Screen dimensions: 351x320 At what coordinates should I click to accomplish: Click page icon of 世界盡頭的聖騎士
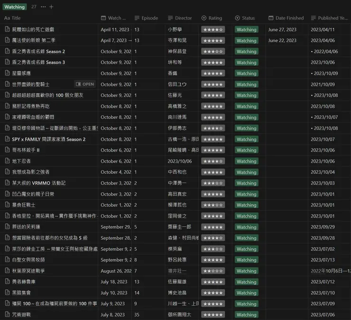click(8, 84)
